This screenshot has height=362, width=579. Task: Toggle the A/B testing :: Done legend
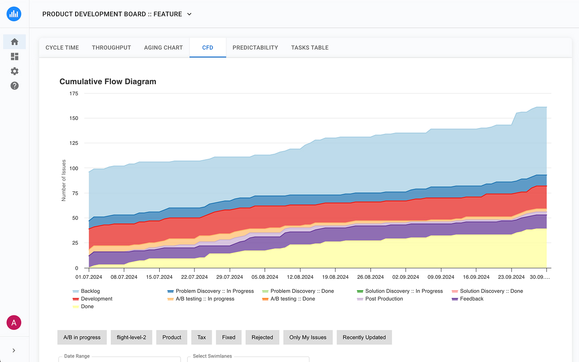(x=289, y=299)
